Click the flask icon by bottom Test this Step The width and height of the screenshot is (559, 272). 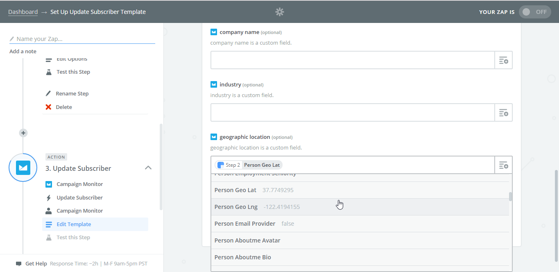(49, 237)
